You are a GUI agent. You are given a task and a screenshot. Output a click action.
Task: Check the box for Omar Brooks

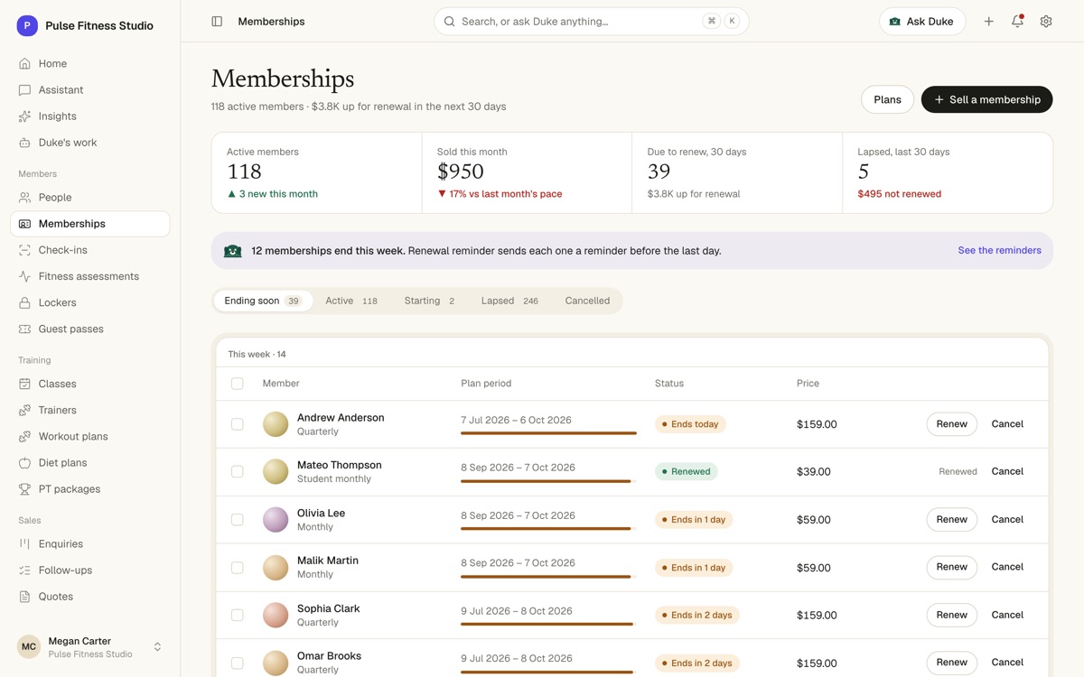[238, 663]
